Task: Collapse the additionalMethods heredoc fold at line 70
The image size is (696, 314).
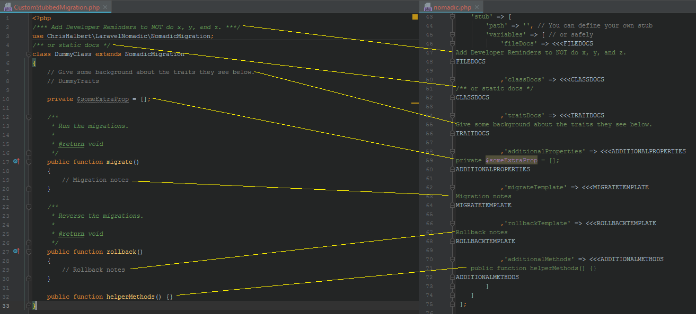Action: pyautogui.click(x=452, y=259)
